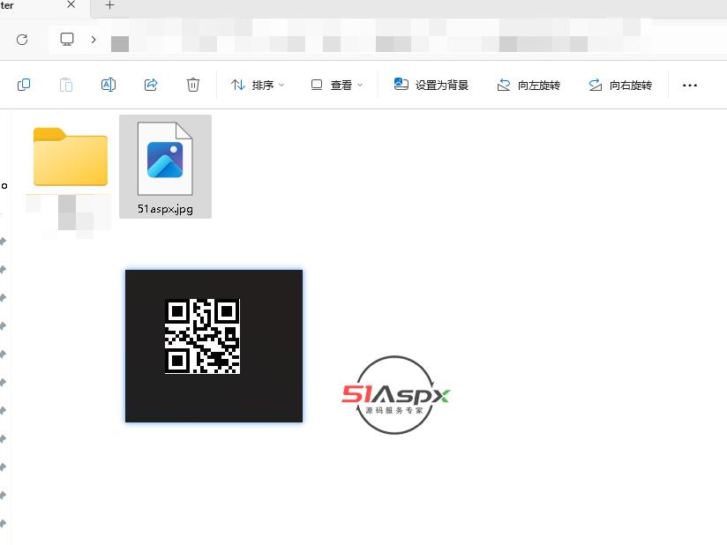The width and height of the screenshot is (727, 545).
Task: Click the Delete trash icon
Action: 193,85
